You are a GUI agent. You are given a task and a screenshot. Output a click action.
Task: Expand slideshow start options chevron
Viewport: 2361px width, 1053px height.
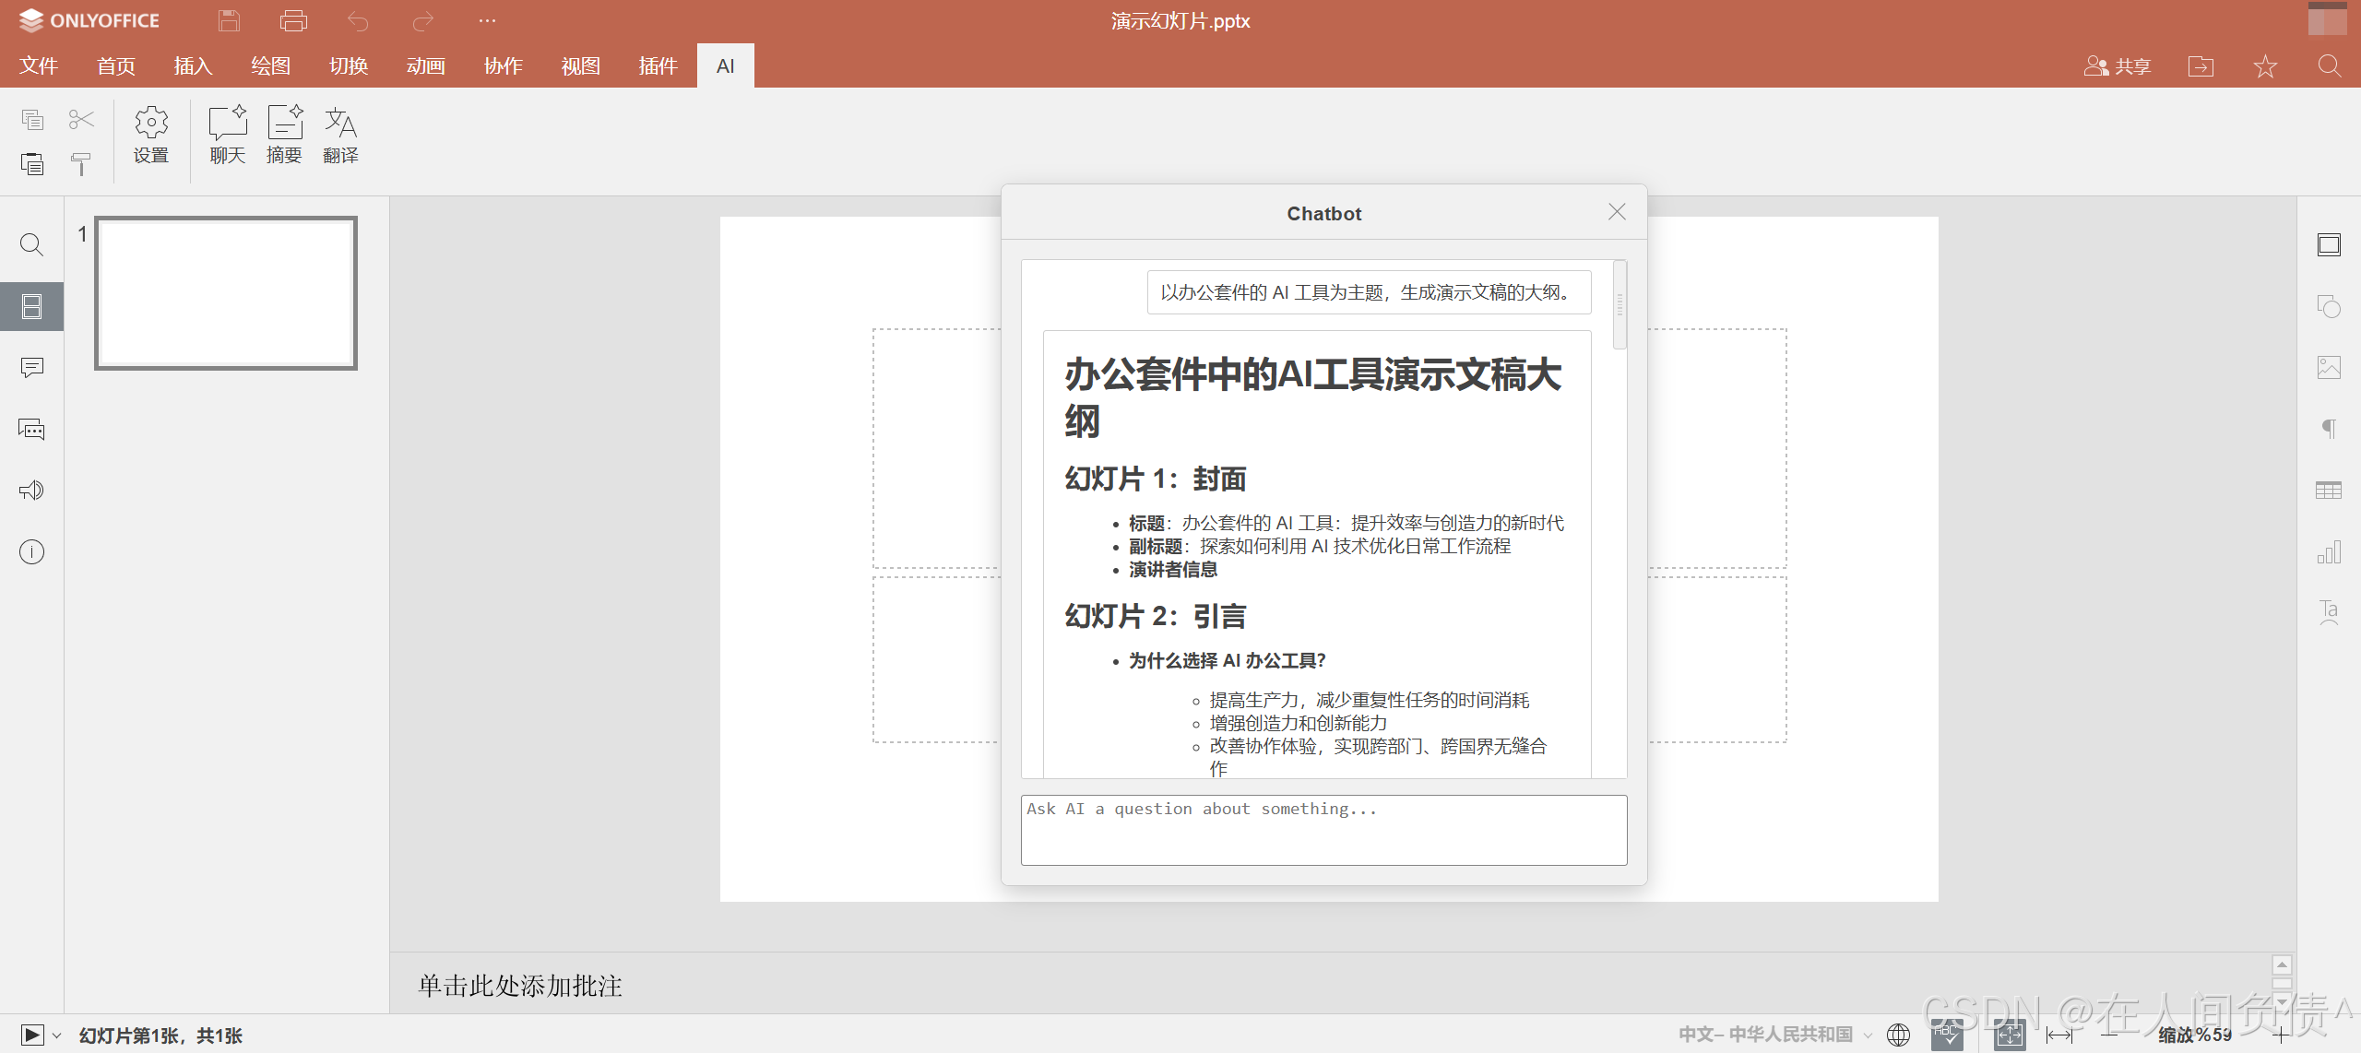[x=55, y=1035]
